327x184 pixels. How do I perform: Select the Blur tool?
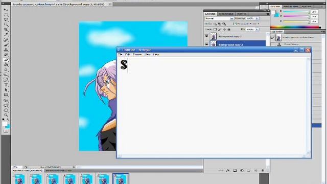point(6,70)
